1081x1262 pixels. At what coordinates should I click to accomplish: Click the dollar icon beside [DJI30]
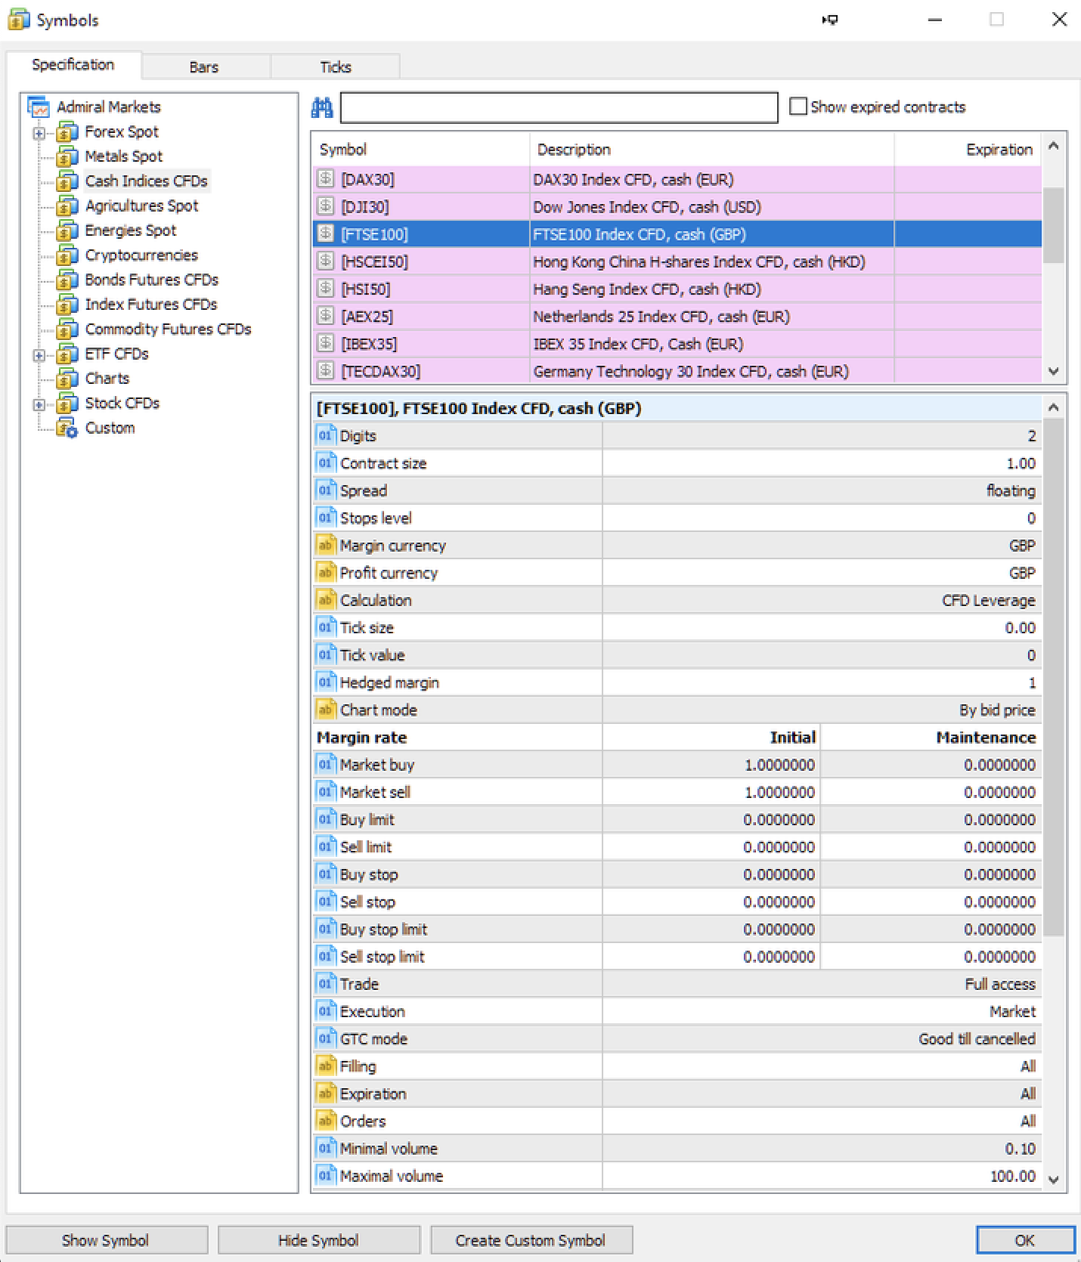click(326, 206)
